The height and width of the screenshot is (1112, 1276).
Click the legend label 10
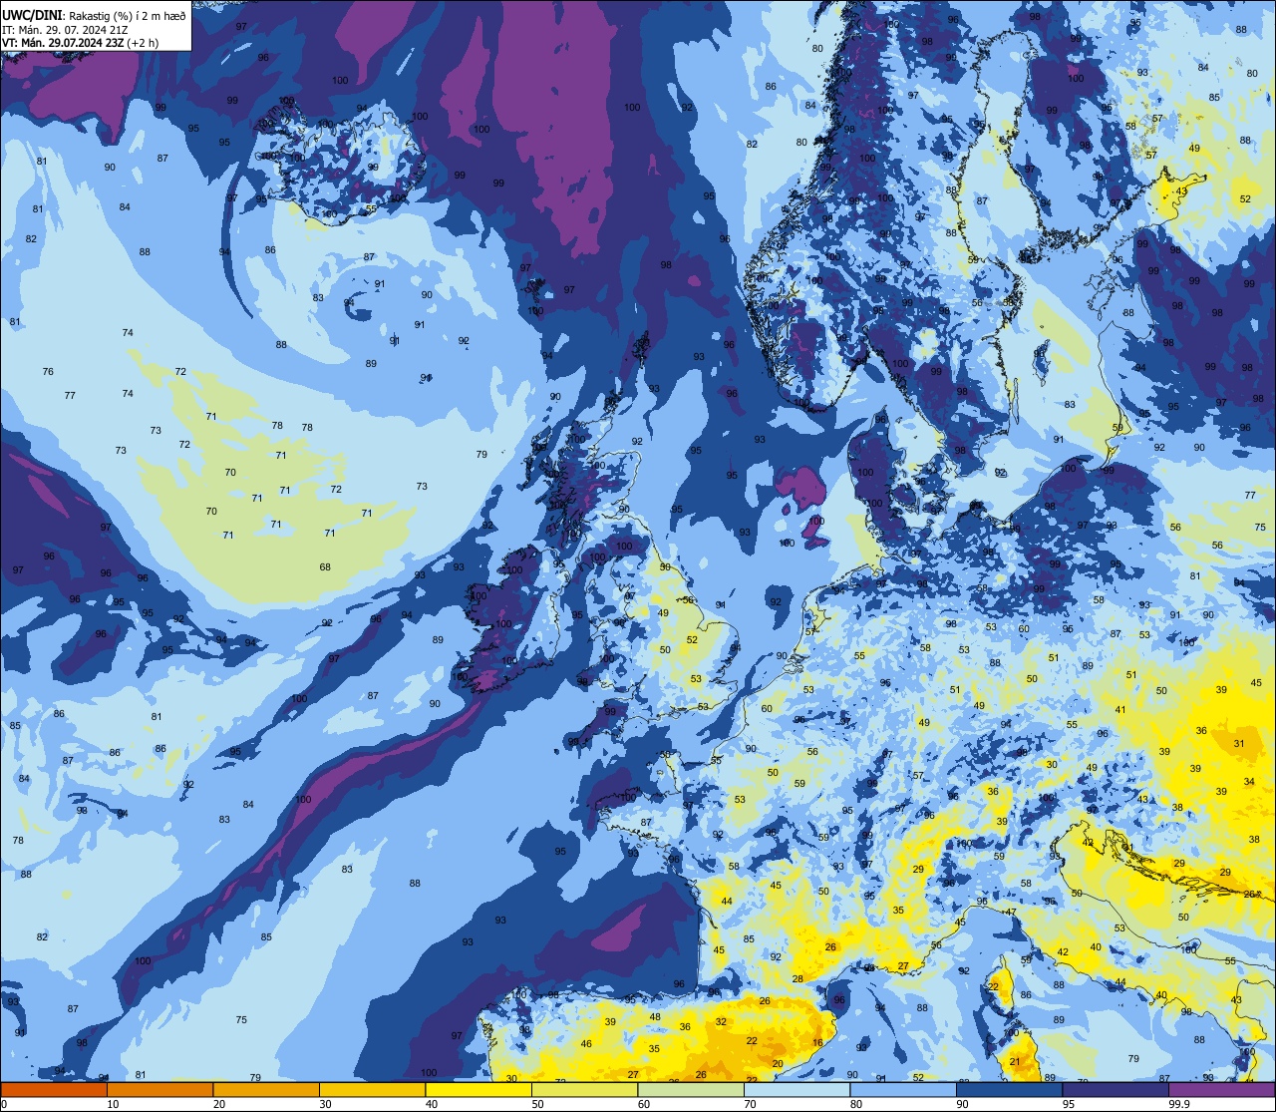point(113,1104)
